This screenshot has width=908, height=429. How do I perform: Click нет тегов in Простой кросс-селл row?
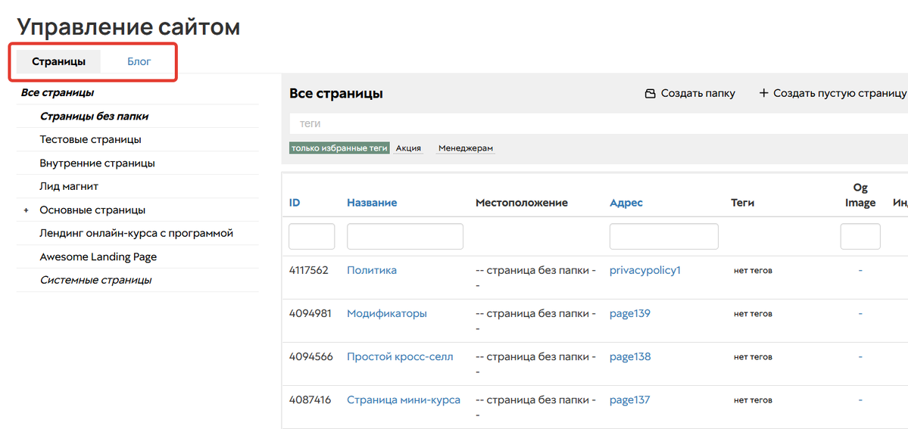pos(753,357)
